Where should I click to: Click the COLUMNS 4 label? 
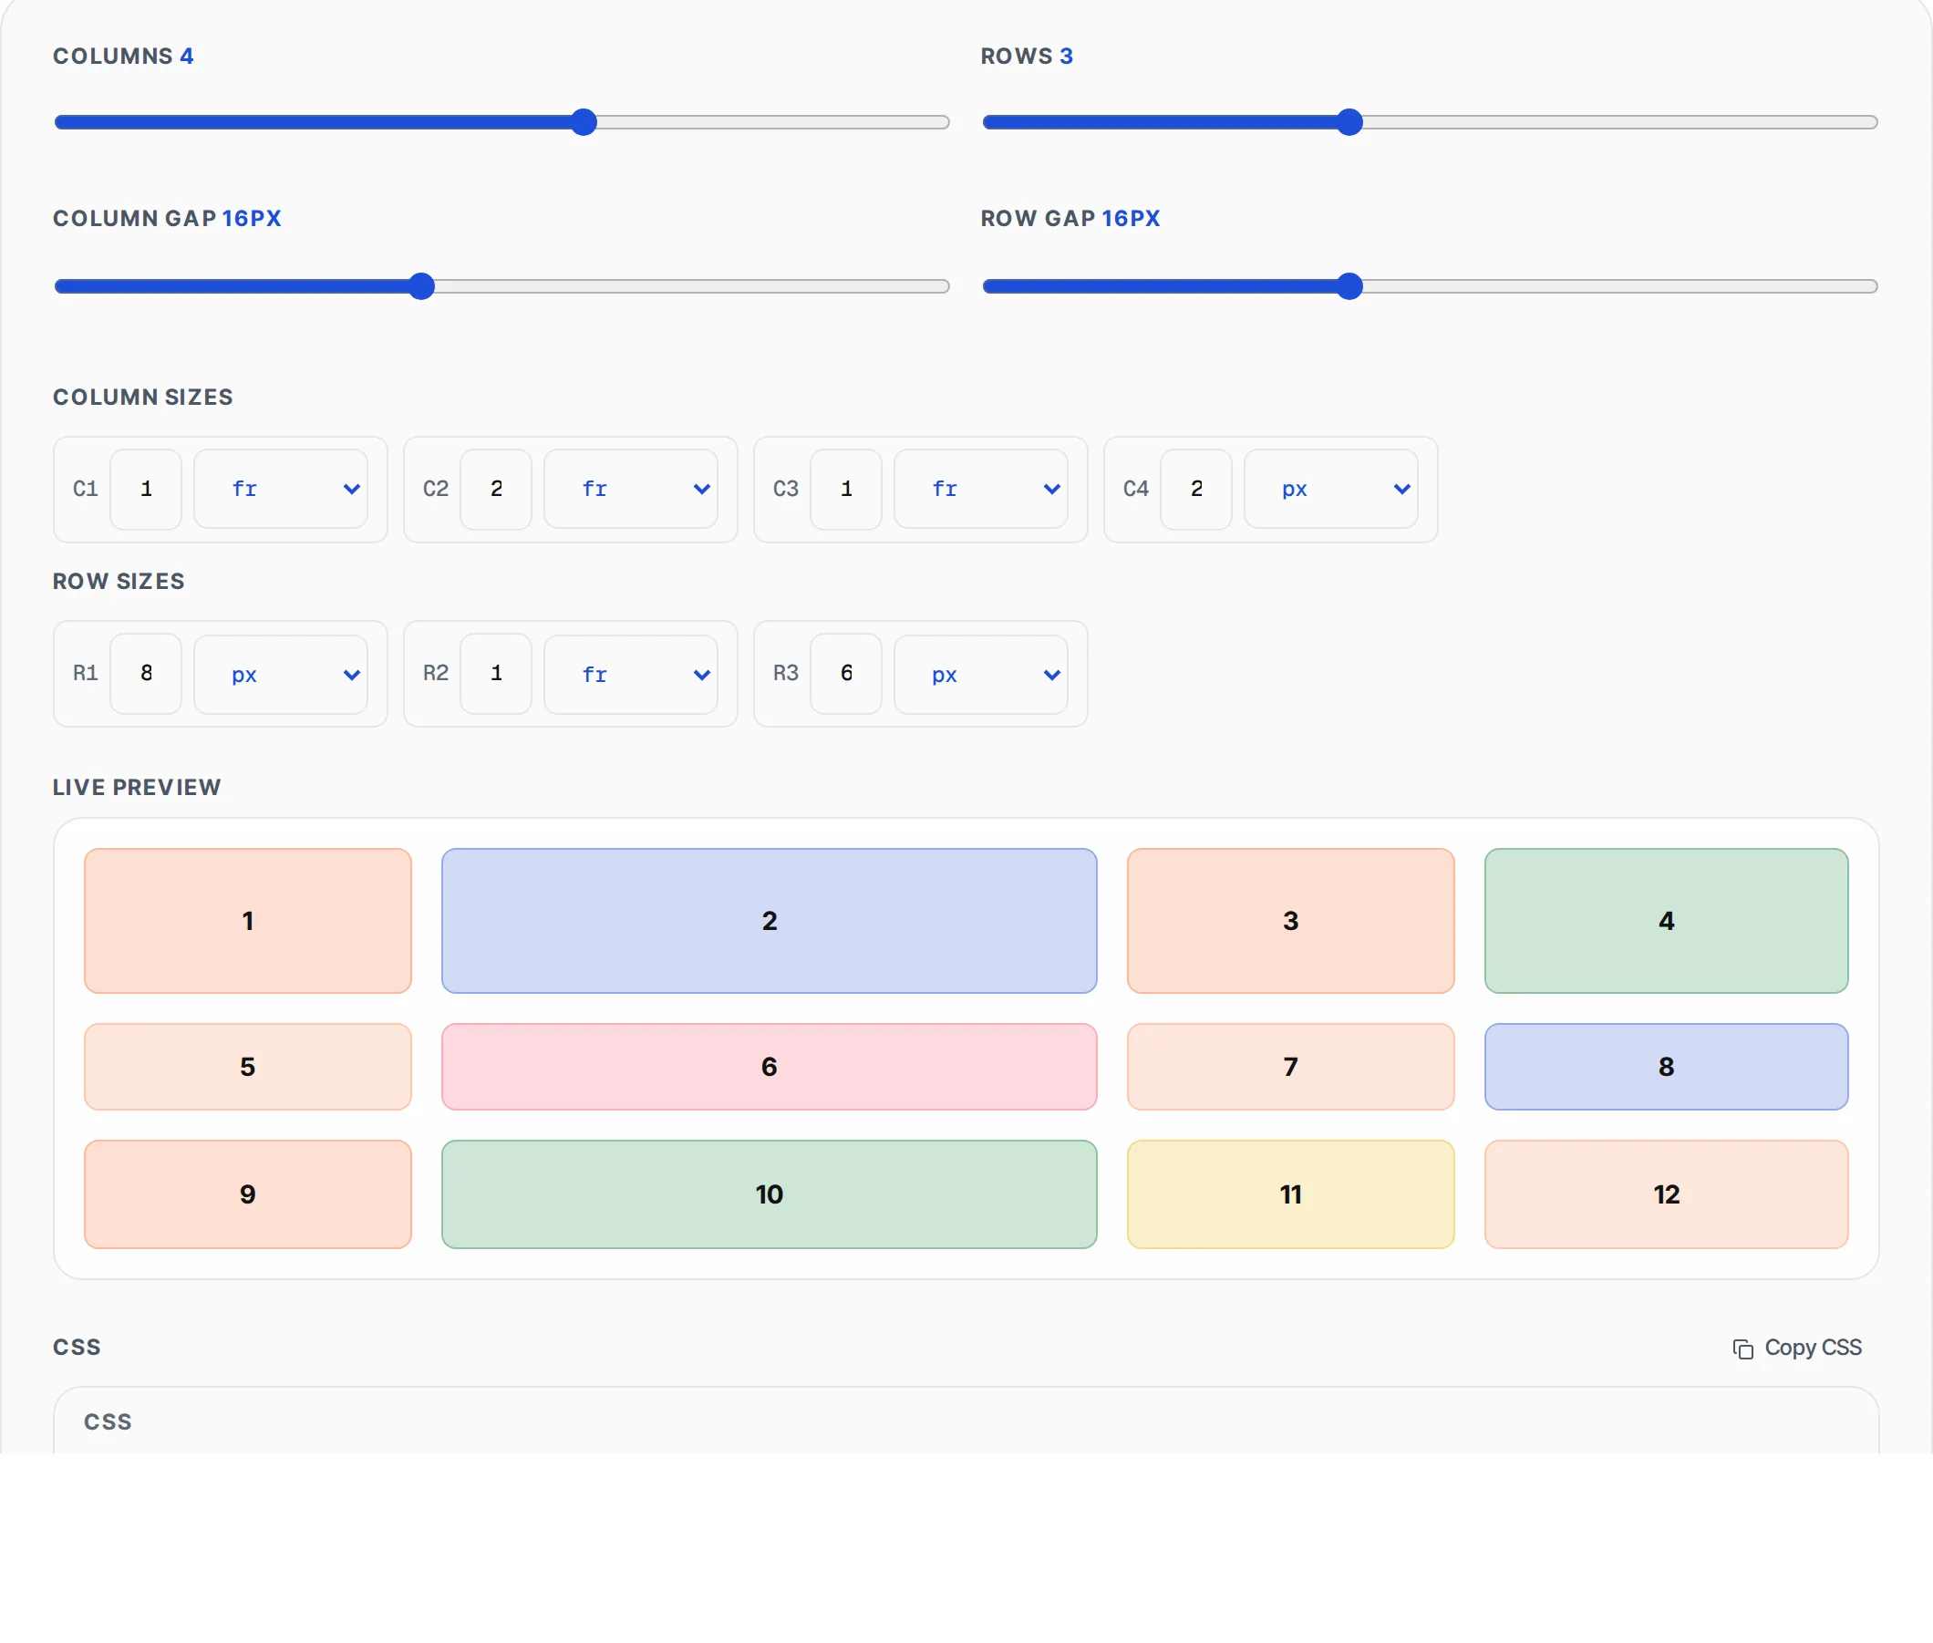pyautogui.click(x=123, y=56)
